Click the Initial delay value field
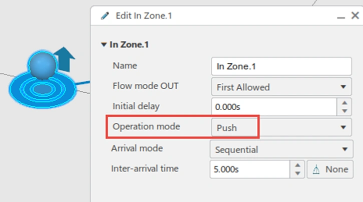Screen dimensions: 363x202 [x=273, y=107]
